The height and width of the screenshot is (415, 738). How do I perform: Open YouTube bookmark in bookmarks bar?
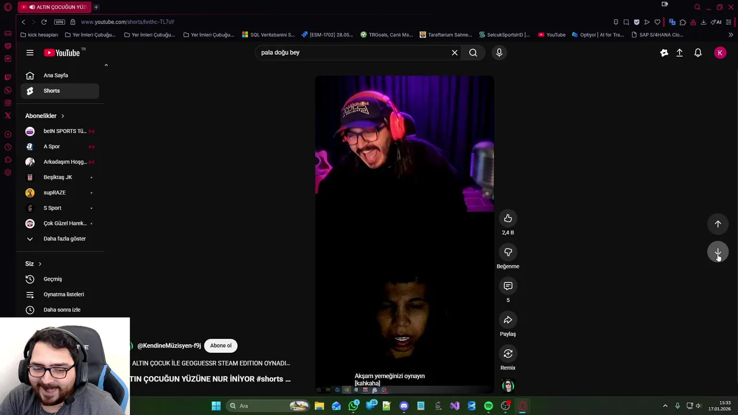(552, 35)
